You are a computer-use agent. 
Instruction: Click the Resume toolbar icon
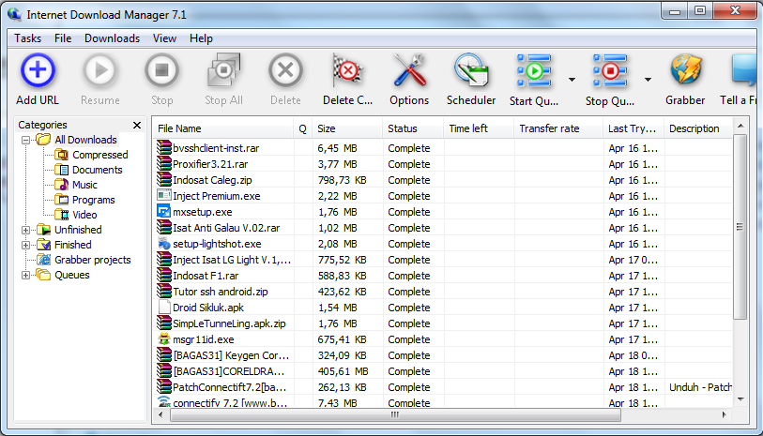click(99, 71)
